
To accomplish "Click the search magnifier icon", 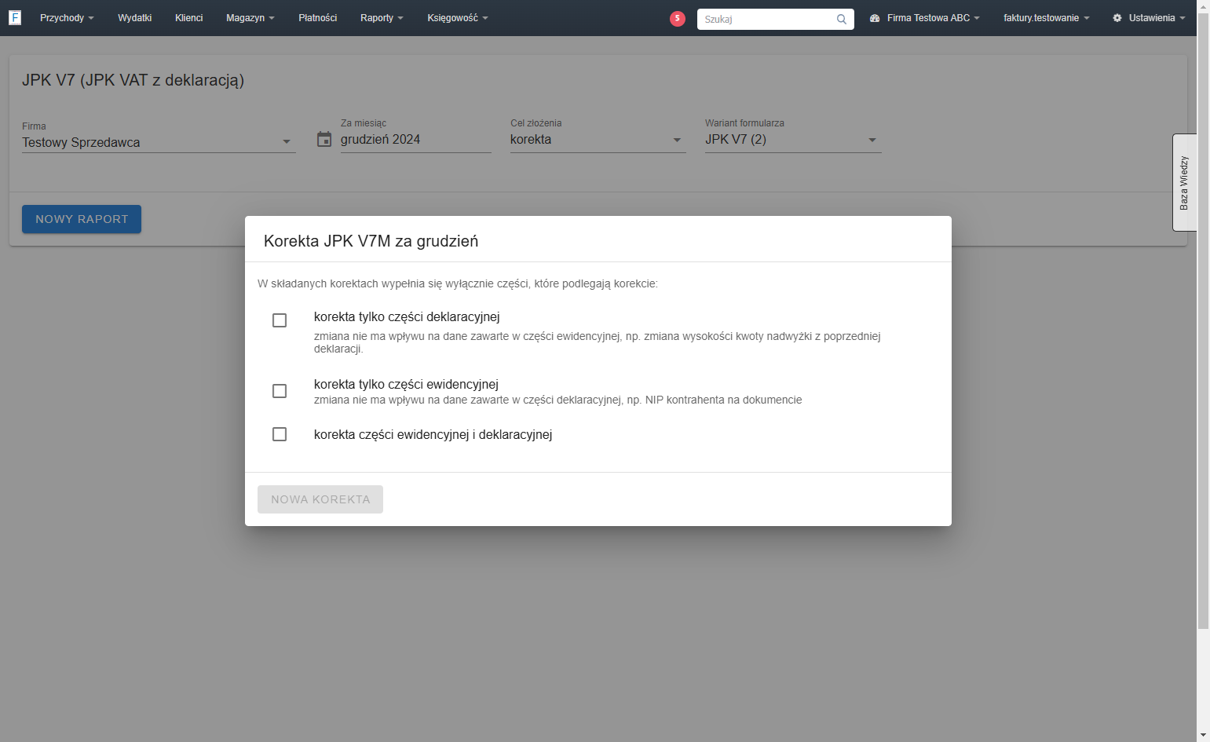I will (842, 19).
